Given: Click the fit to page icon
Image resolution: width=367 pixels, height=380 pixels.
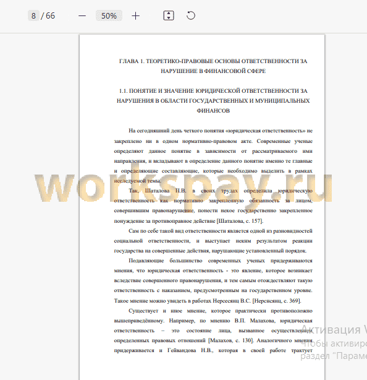Looking at the screenshot, I should [x=169, y=15].
